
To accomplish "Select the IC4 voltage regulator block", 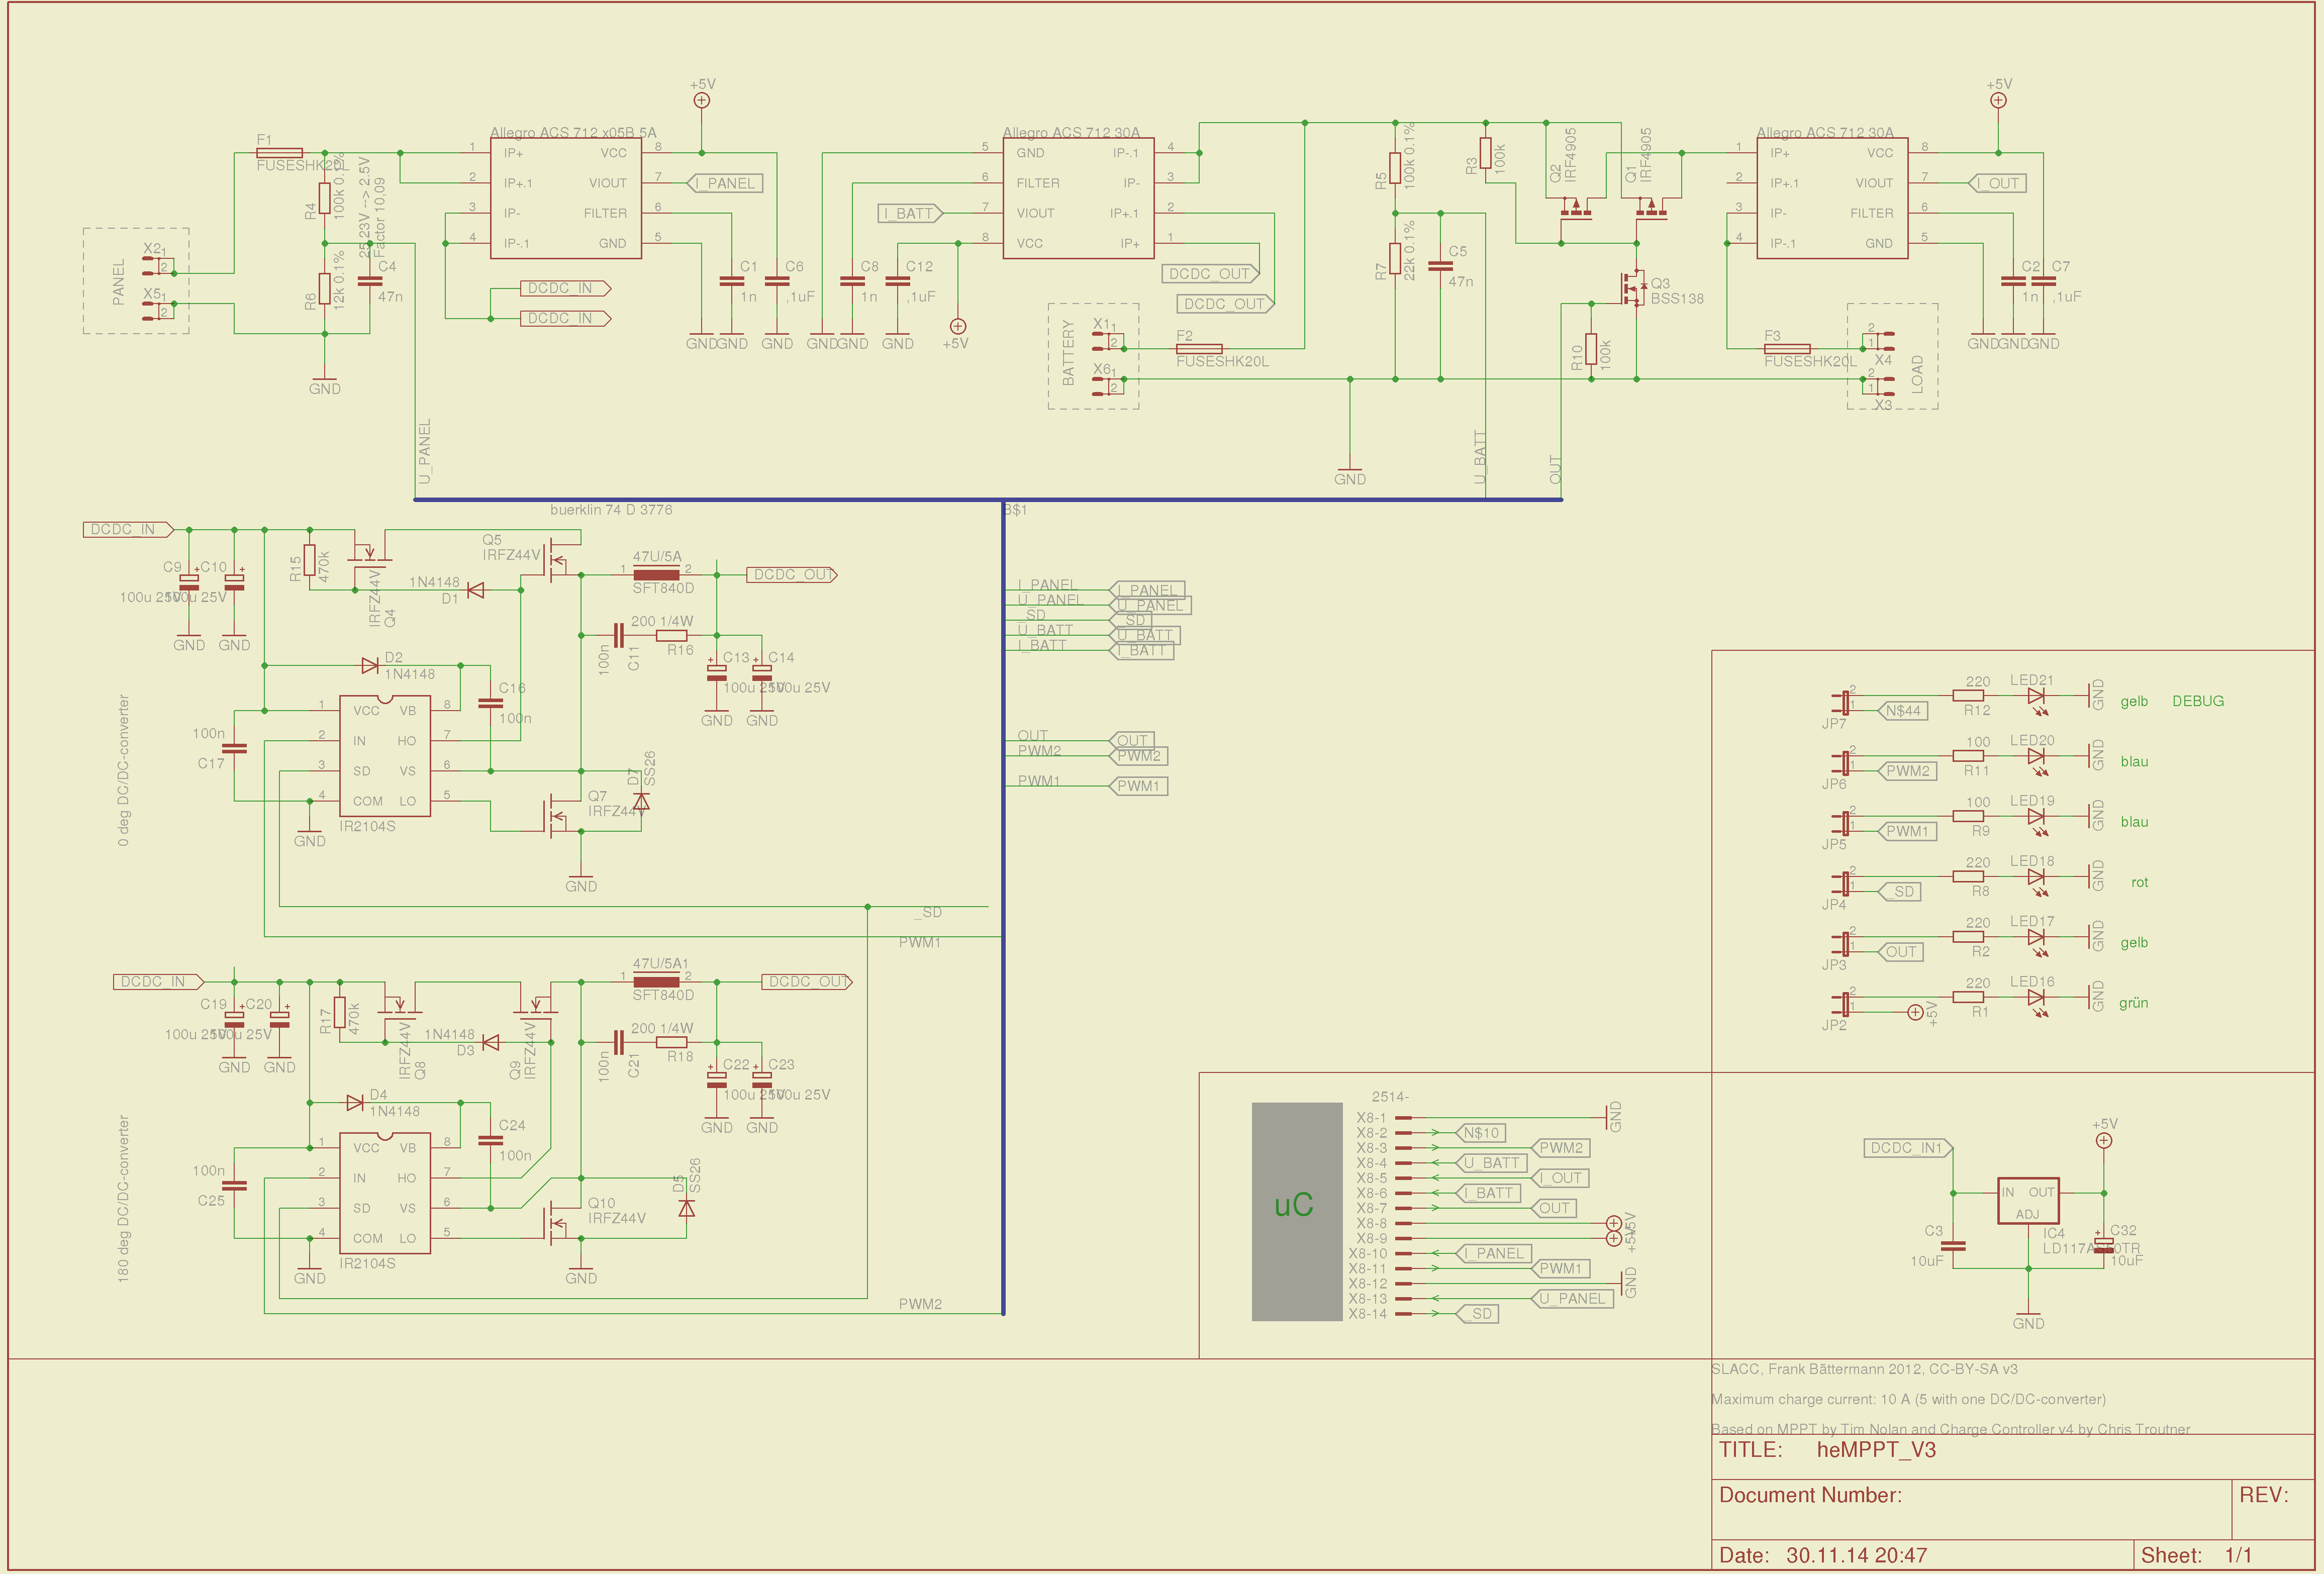I will click(2028, 1200).
